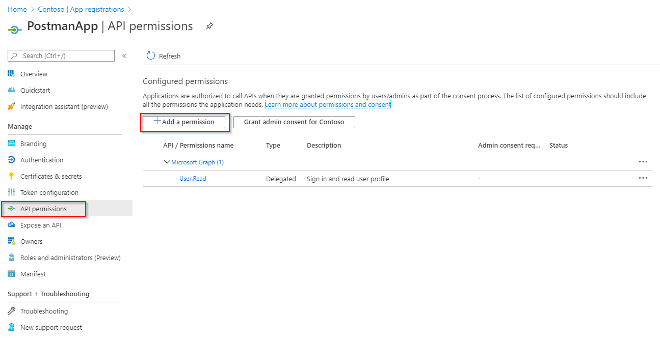Click the Roles and administrators icon

point(11,258)
